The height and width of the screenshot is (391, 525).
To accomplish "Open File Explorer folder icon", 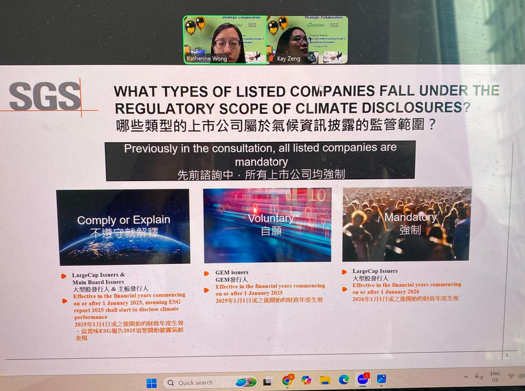I will (x=325, y=380).
